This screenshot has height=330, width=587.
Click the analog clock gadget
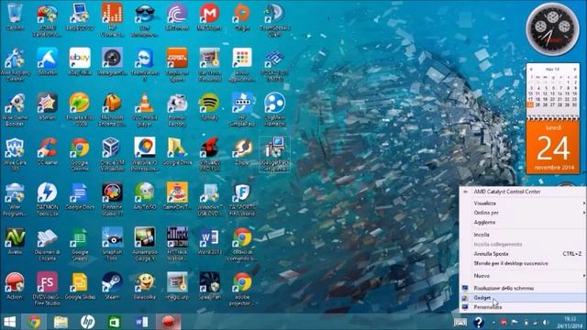[x=552, y=29]
